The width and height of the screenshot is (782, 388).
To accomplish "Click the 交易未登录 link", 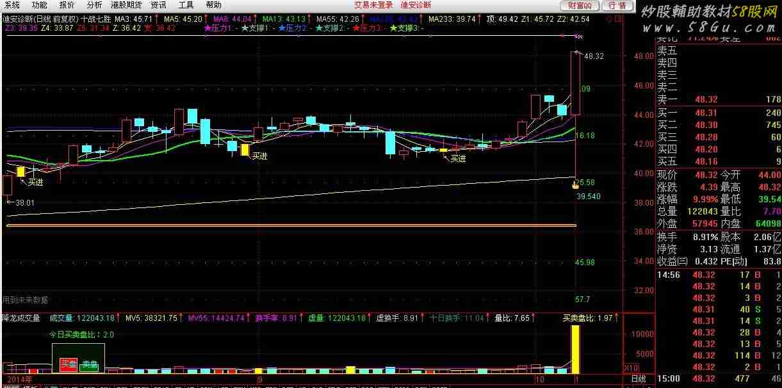I will point(373,5).
